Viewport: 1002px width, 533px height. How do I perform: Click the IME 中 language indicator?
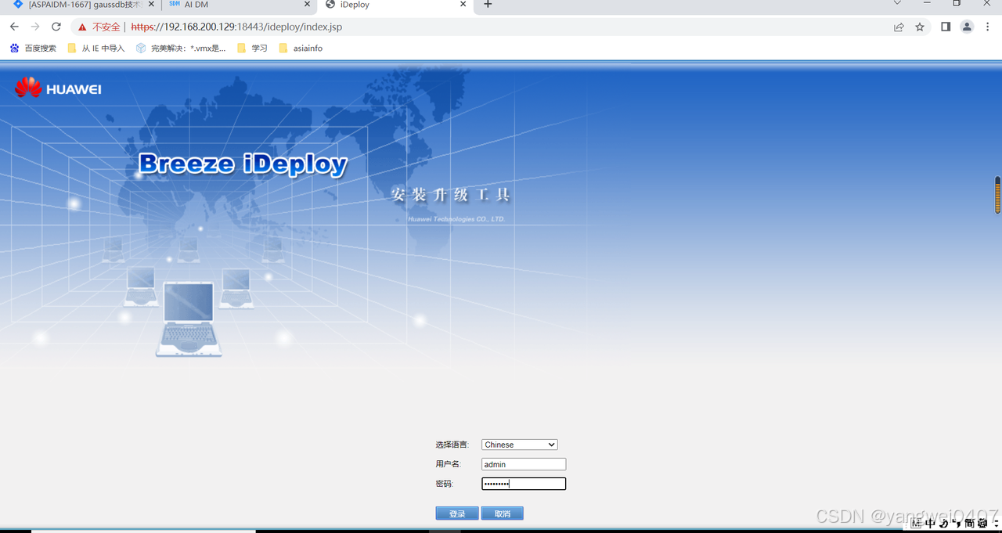coord(930,523)
